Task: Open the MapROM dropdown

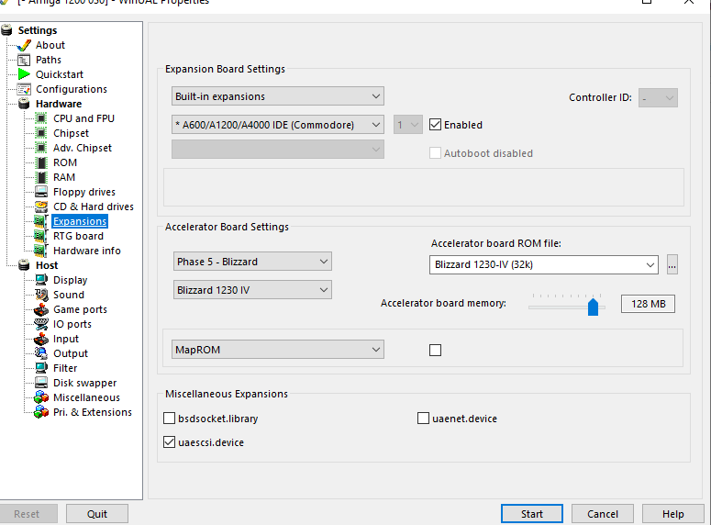Action: click(277, 350)
